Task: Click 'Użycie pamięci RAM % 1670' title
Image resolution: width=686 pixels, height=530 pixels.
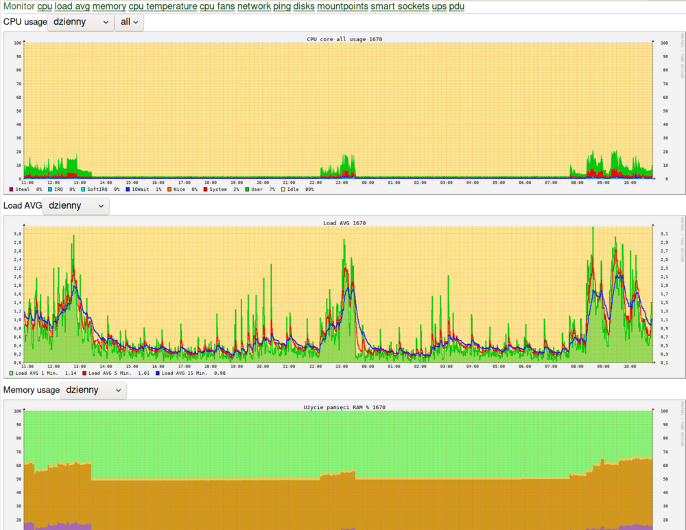Action: click(344, 407)
